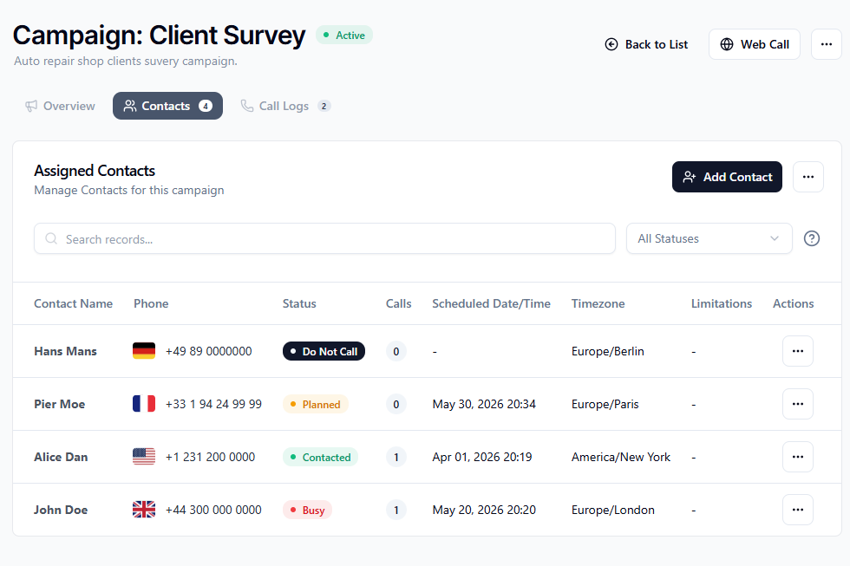This screenshot has width=850, height=566.
Task: Click the Assigned Contacts heading
Action: tap(95, 171)
